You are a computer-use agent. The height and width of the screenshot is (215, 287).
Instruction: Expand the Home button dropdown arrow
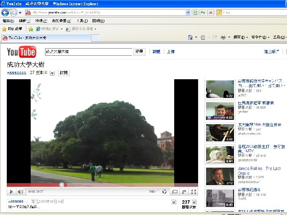[x=196, y=37]
